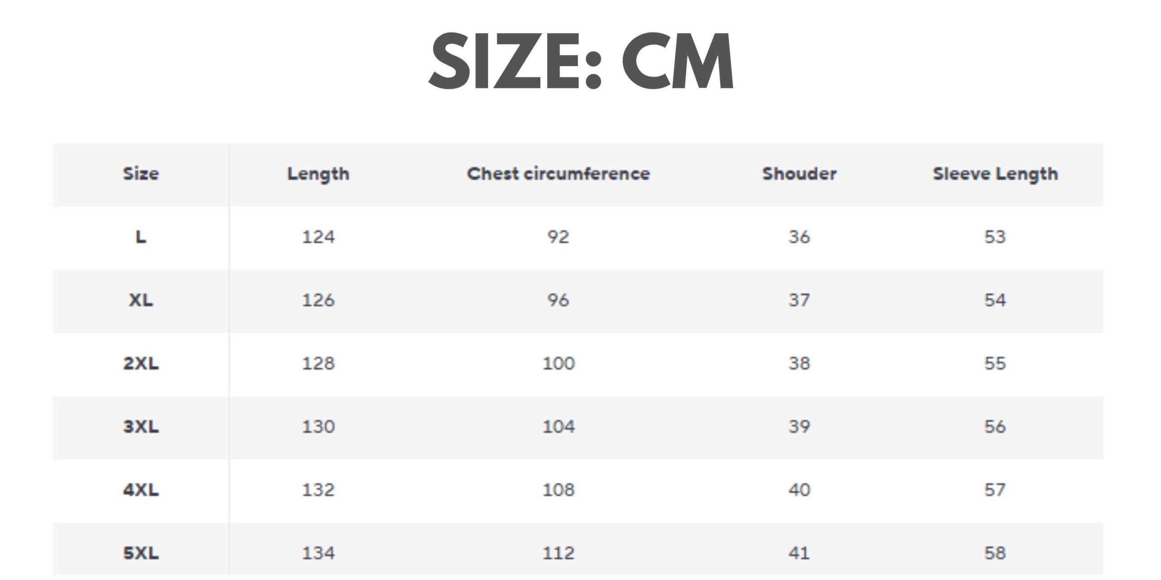Select the Chest circumference column header

(x=558, y=174)
